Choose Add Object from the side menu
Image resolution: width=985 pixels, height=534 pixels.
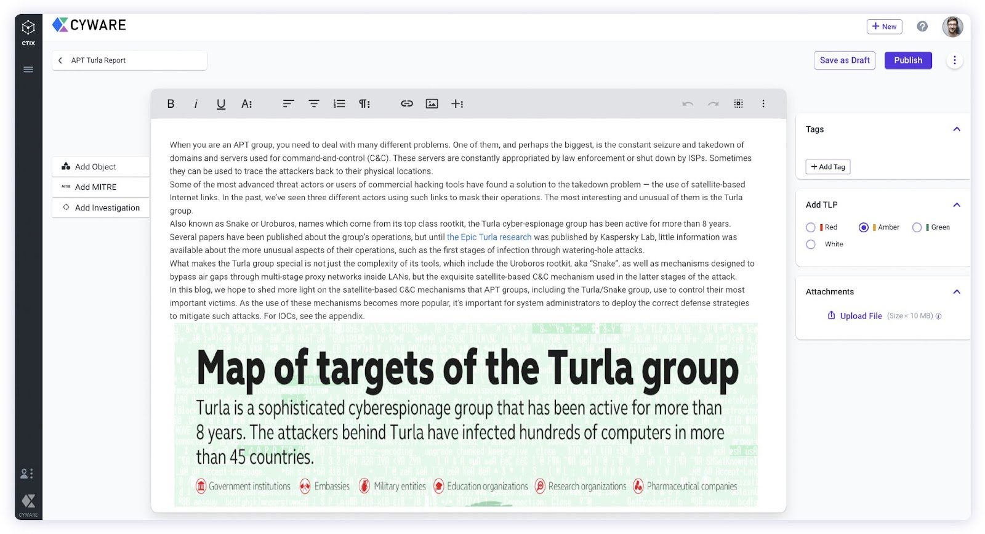coord(101,167)
